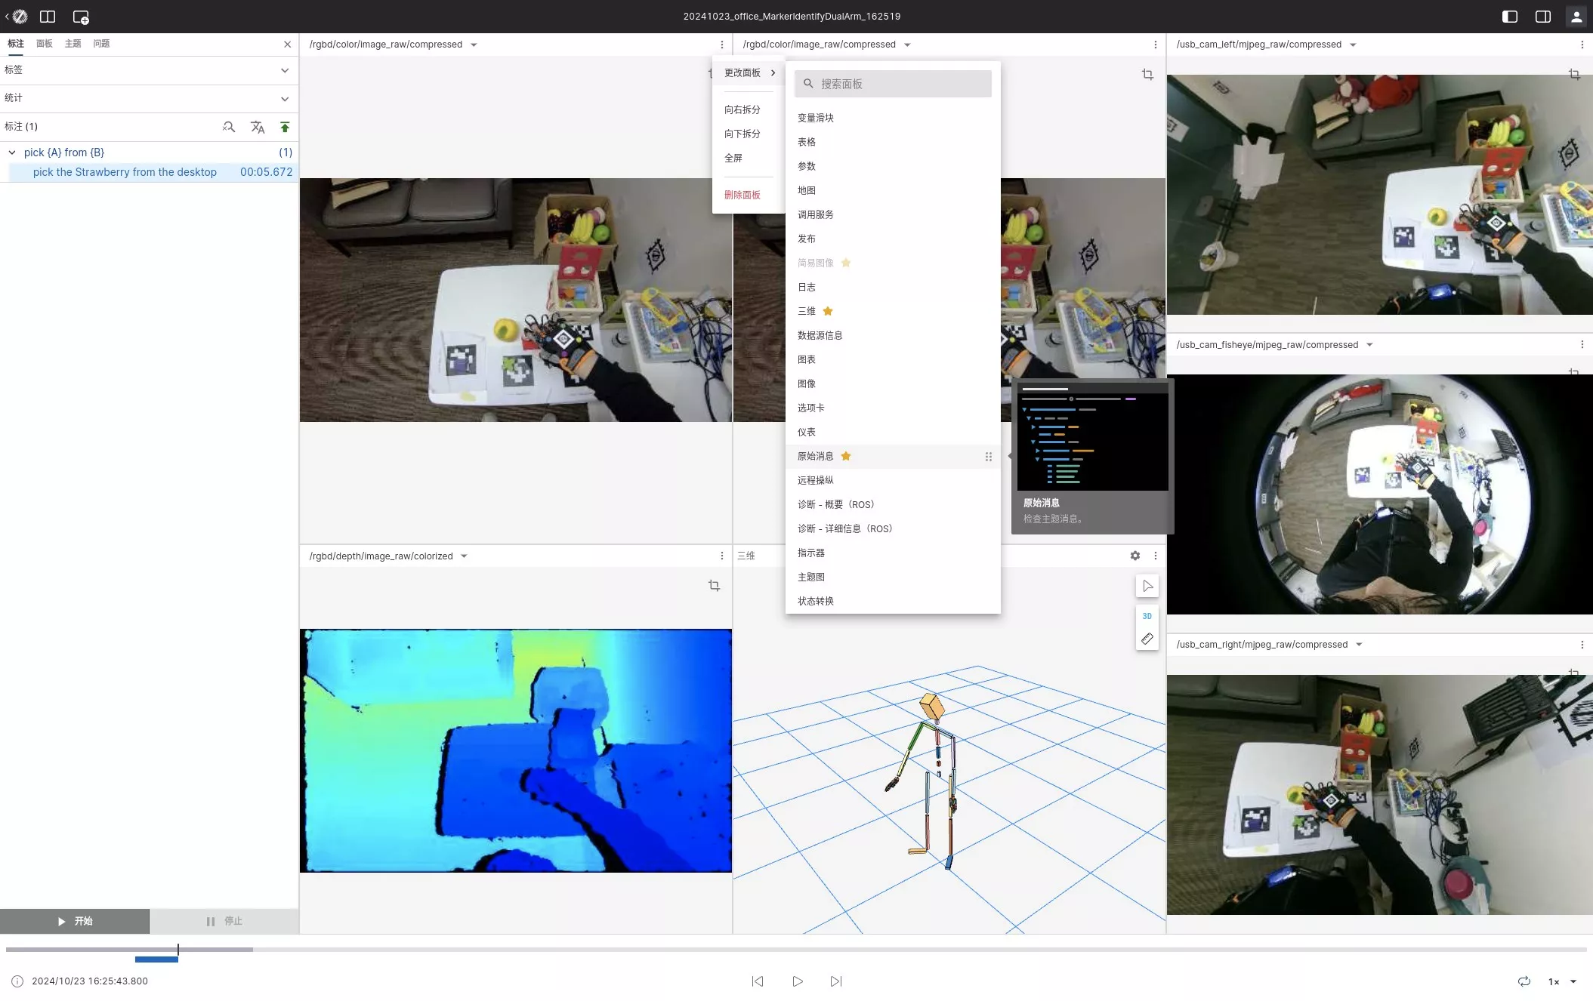Open 3D panel settings gear
1593x1001 pixels.
(1135, 556)
